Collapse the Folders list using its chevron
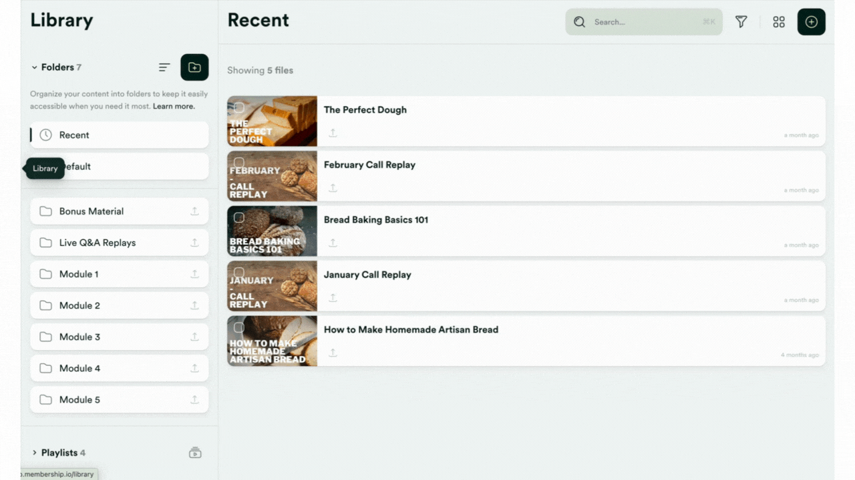Screen dimensions: 855x480 coord(34,67)
